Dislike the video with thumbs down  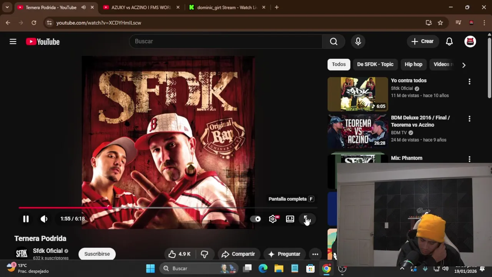[204, 254]
